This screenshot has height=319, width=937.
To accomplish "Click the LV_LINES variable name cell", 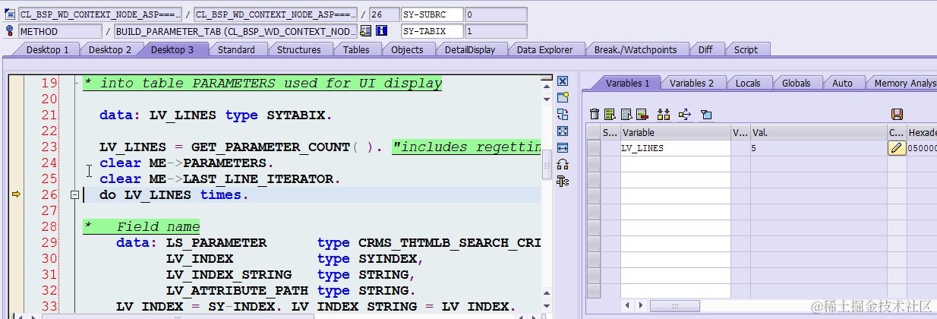I will [675, 148].
